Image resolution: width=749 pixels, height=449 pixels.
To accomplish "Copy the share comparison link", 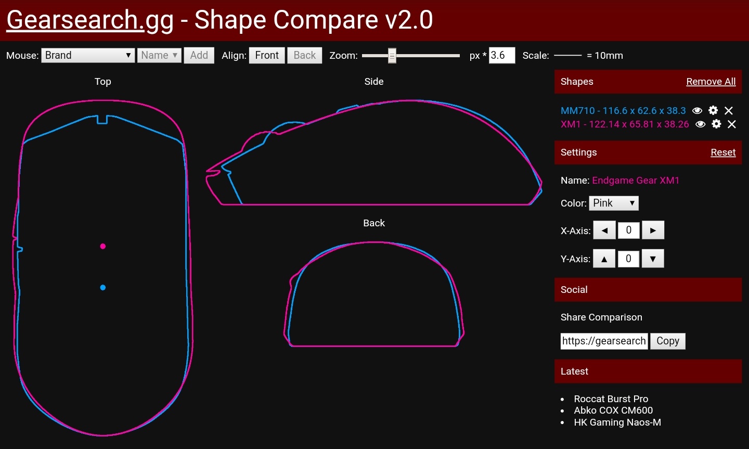I will 668,341.
